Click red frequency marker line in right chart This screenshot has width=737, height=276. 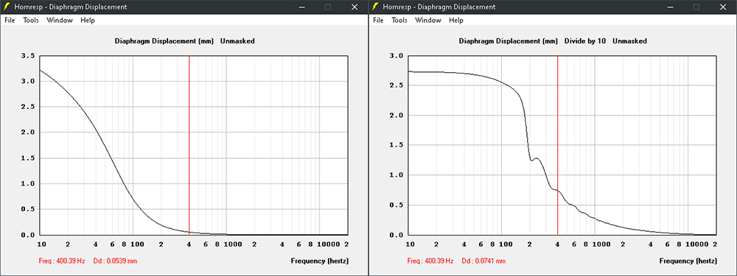coord(557,145)
